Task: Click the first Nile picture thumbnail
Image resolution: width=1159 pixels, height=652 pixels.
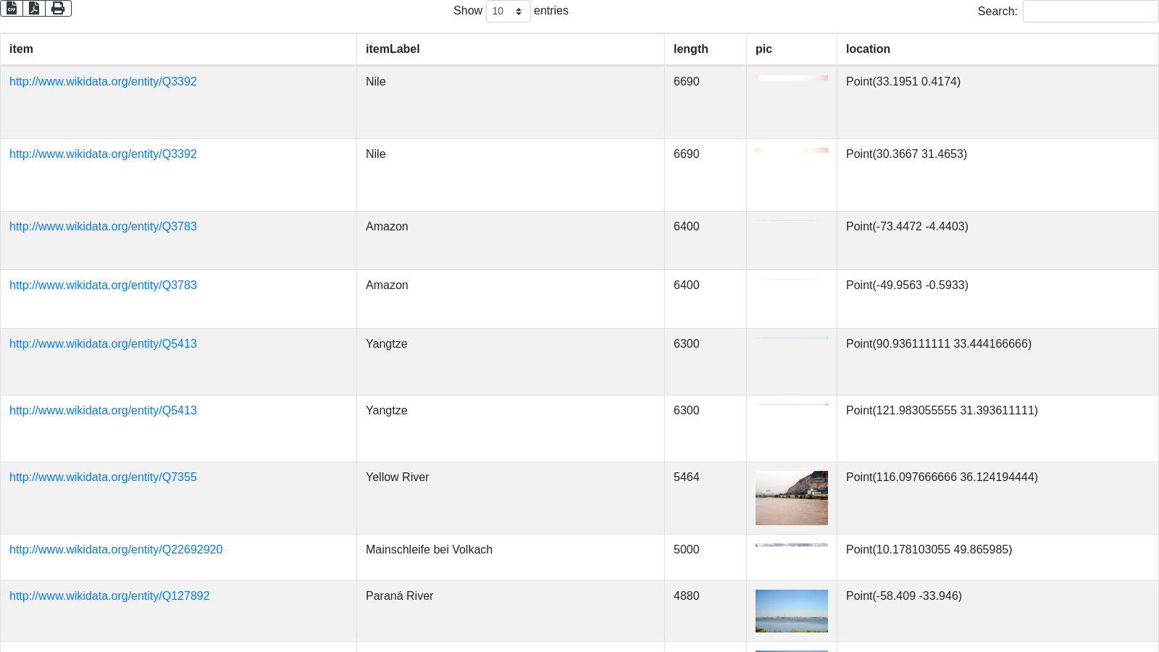Action: [x=791, y=78]
